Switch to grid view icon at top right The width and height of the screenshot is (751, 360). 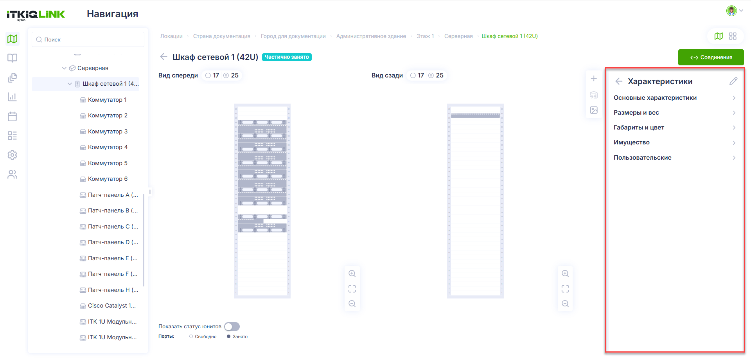[x=733, y=36]
